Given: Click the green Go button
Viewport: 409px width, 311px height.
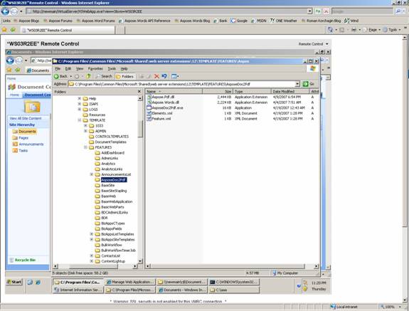Looking at the screenshot, I should pyautogui.click(x=308, y=84).
